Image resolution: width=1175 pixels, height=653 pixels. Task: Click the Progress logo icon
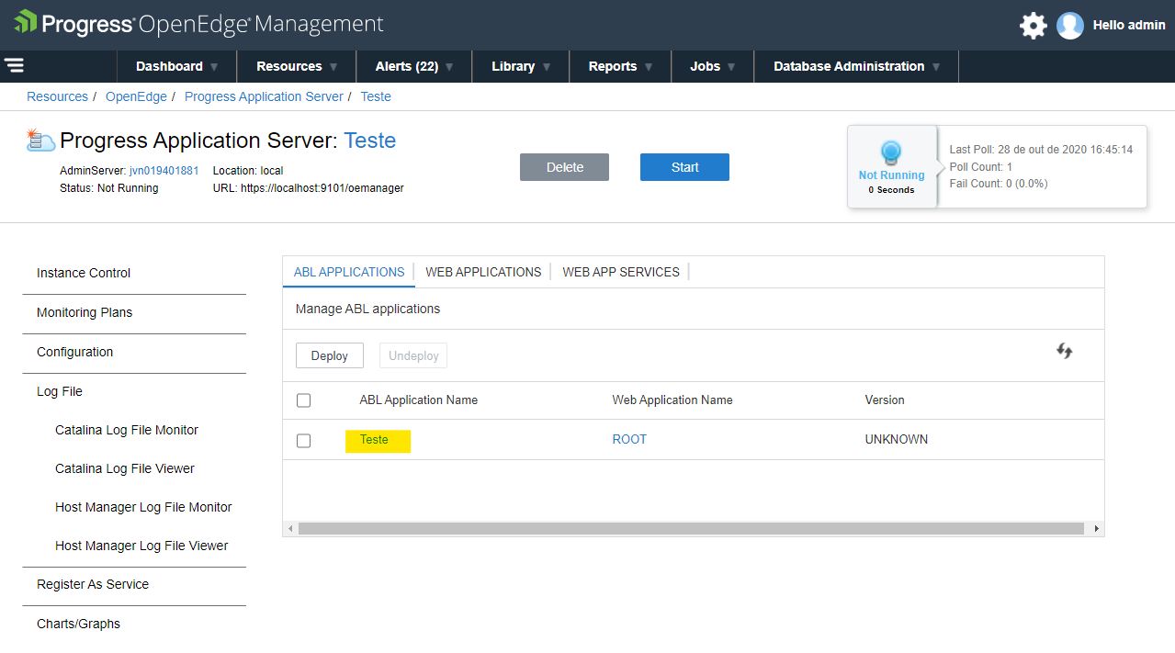[x=25, y=22]
